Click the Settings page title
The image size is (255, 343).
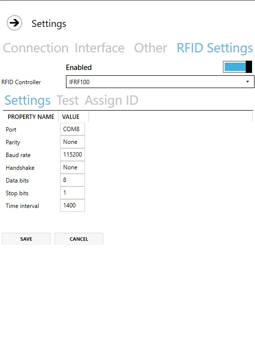point(49,23)
